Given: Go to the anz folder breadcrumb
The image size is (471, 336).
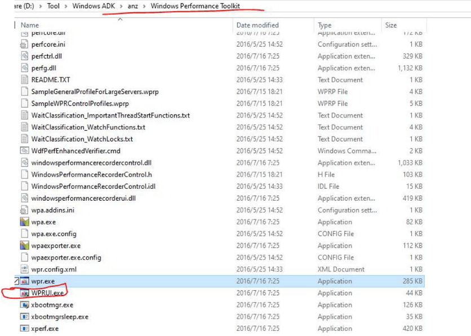Looking at the screenshot, I should tap(133, 6).
